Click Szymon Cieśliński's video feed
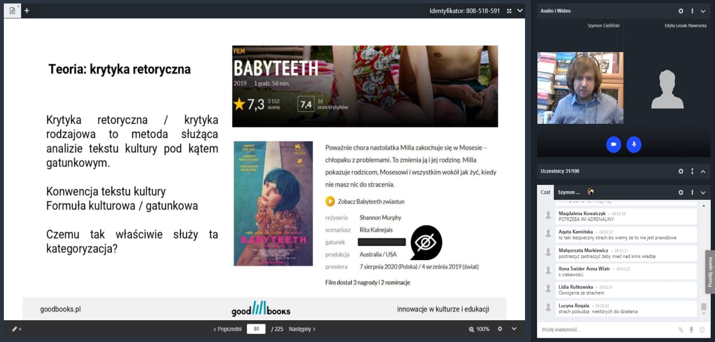 [580, 88]
